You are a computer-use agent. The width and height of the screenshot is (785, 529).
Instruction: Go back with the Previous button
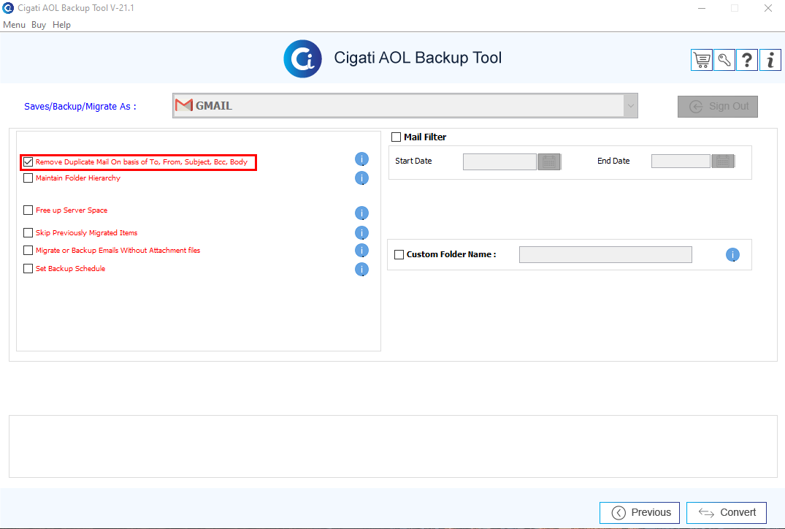[x=639, y=512]
